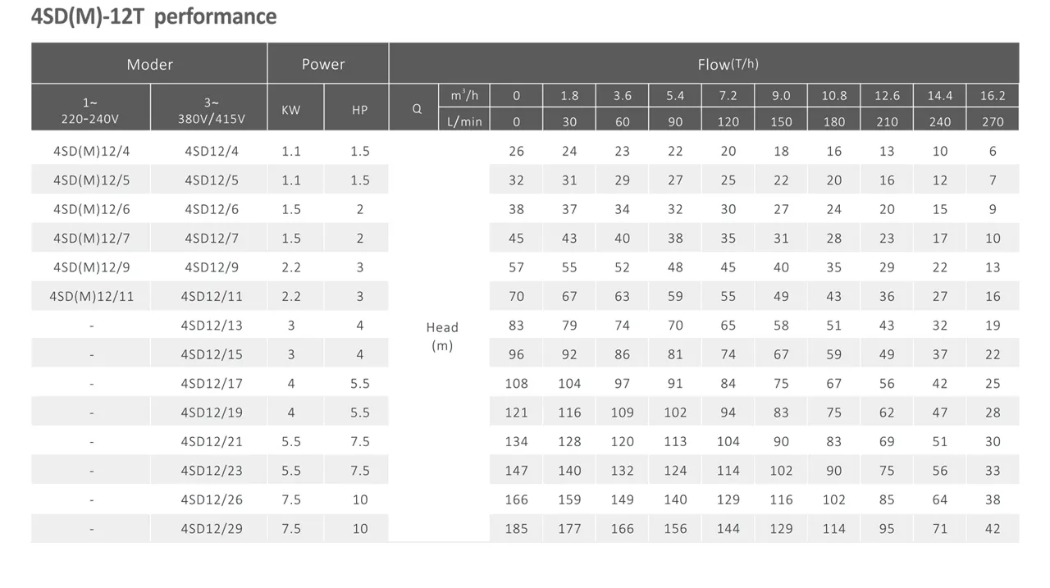Click the "4SD(M)-12T performance" title
1050x588 pixels.
click(153, 16)
